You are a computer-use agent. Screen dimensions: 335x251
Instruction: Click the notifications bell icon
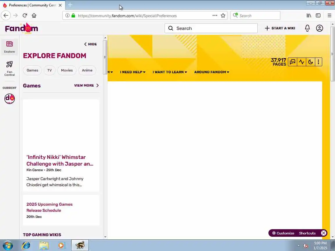point(307,28)
